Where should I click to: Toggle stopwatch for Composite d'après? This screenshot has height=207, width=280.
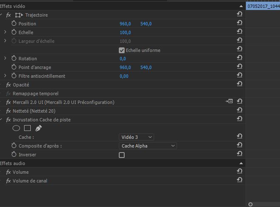point(14,145)
